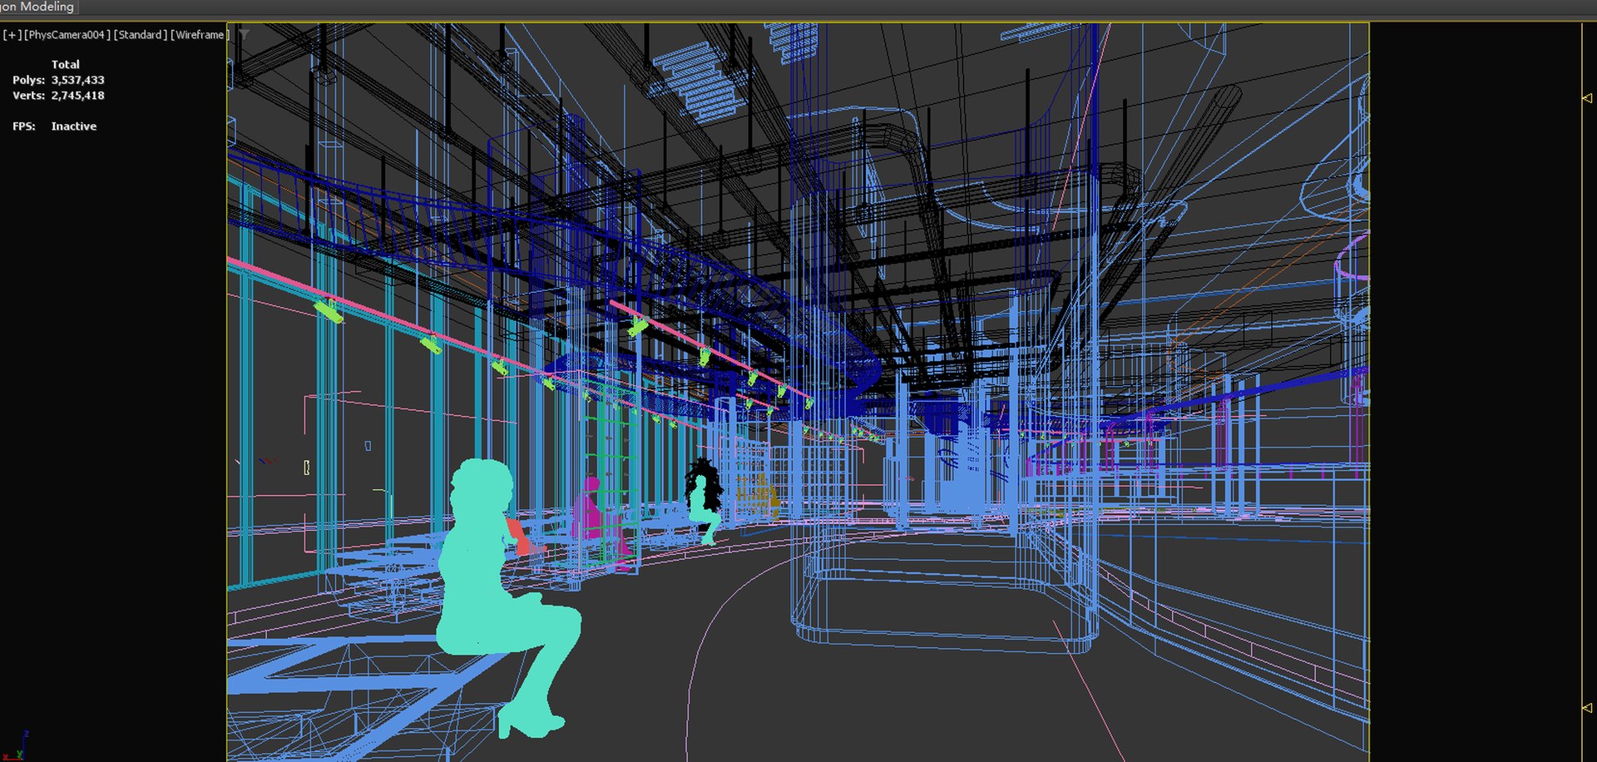
Task: Open the Standard viewport settings menu
Action: coord(140,35)
